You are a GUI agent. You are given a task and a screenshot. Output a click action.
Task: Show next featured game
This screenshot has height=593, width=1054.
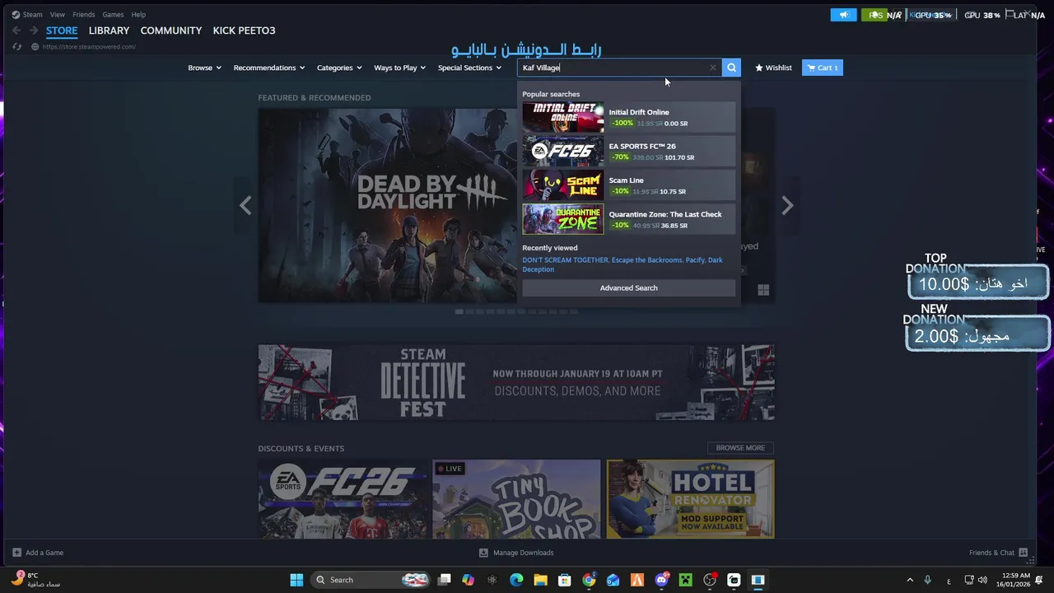point(787,205)
